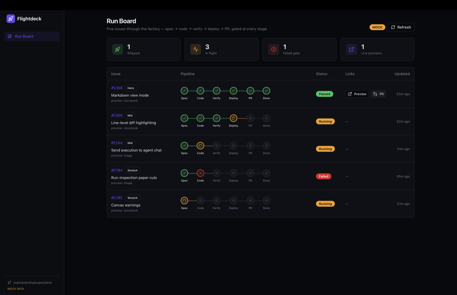Open issue #5368 link

[117, 88]
